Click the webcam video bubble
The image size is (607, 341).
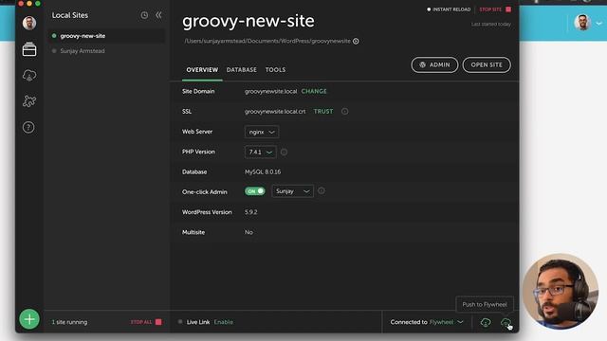(x=561, y=292)
